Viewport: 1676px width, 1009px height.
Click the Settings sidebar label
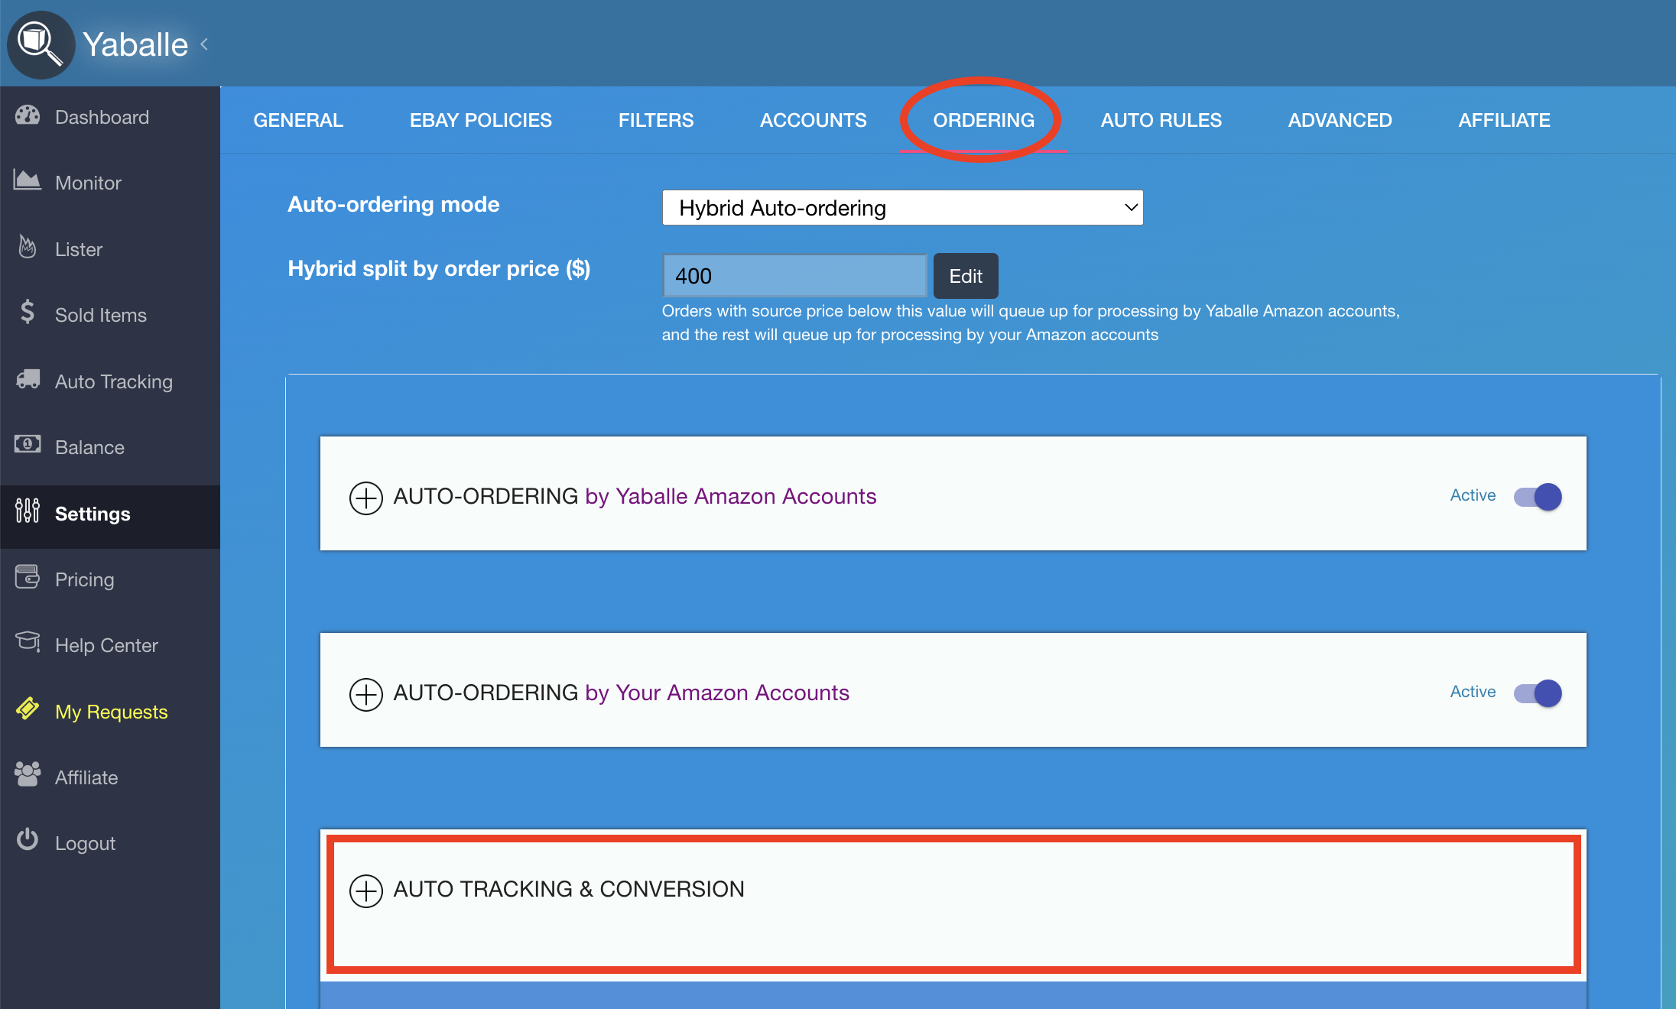coord(93,514)
